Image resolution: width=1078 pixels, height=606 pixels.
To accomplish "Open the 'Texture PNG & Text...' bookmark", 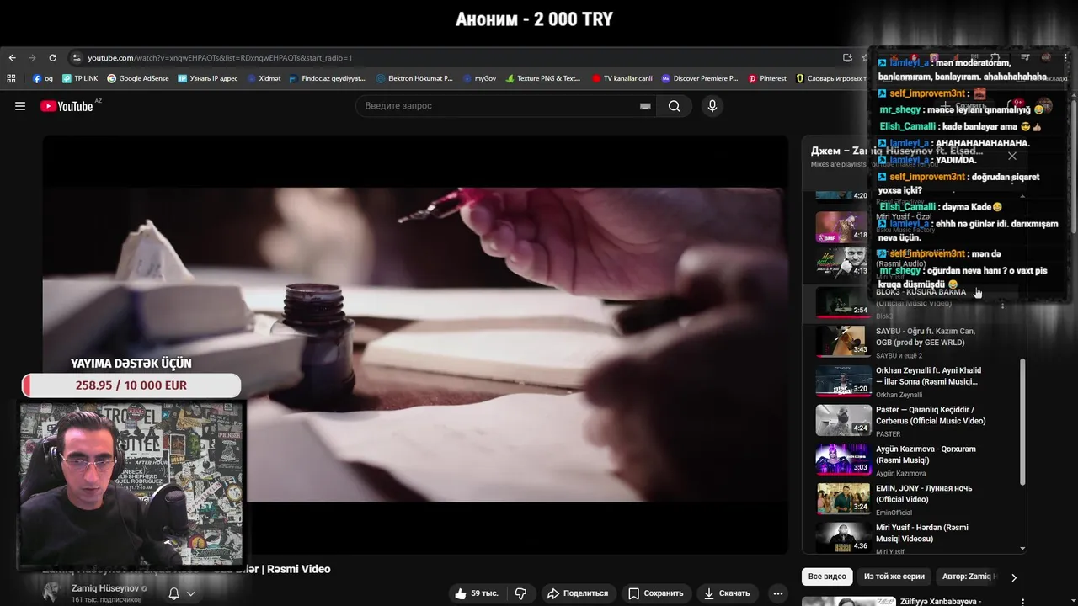I will click(544, 78).
